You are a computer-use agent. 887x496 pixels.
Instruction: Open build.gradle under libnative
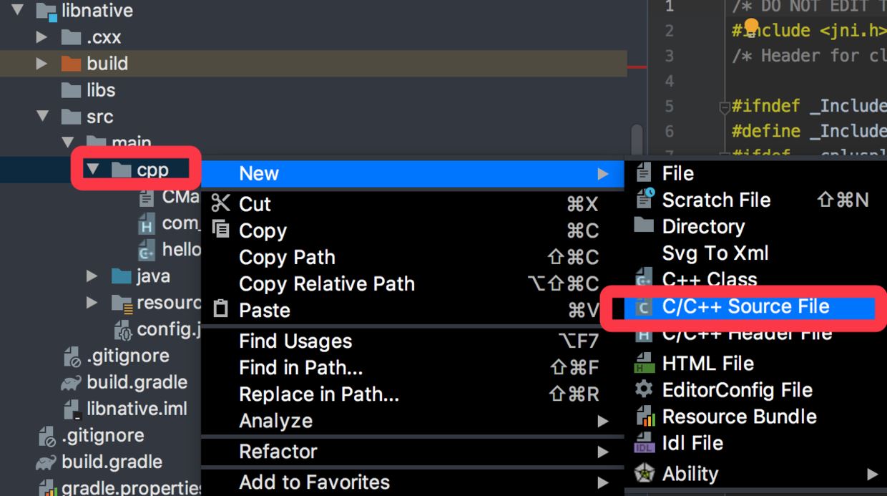137,382
